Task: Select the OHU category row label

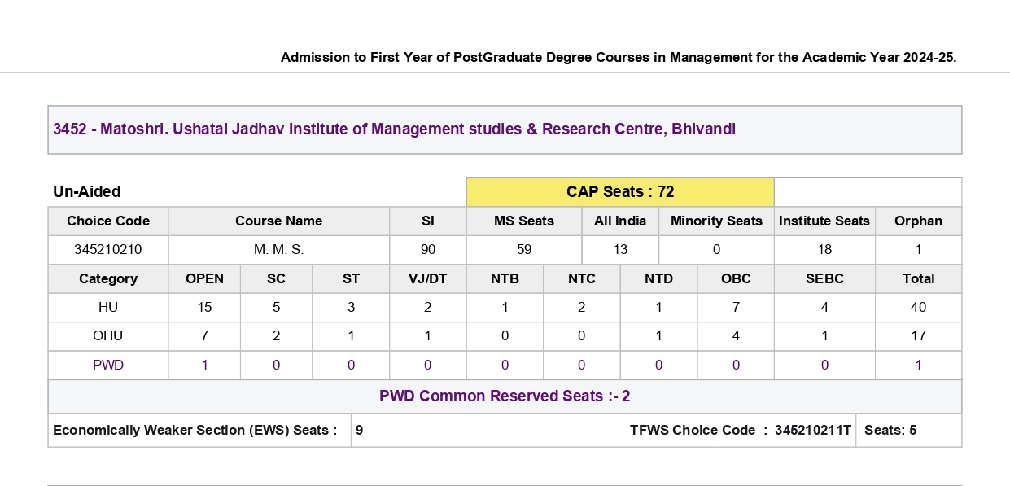Action: pyautogui.click(x=108, y=335)
